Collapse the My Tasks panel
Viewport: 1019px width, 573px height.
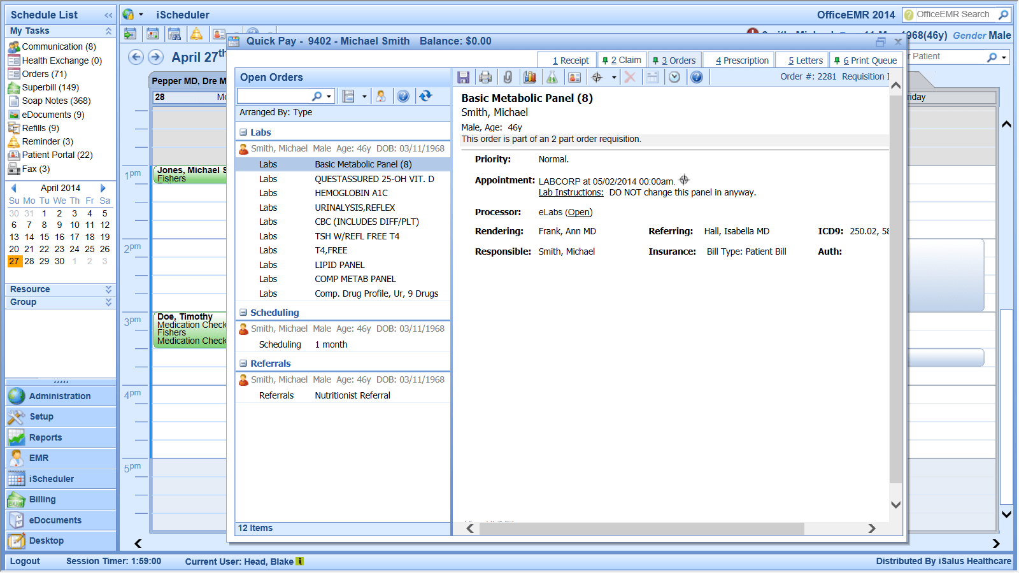coord(108,31)
